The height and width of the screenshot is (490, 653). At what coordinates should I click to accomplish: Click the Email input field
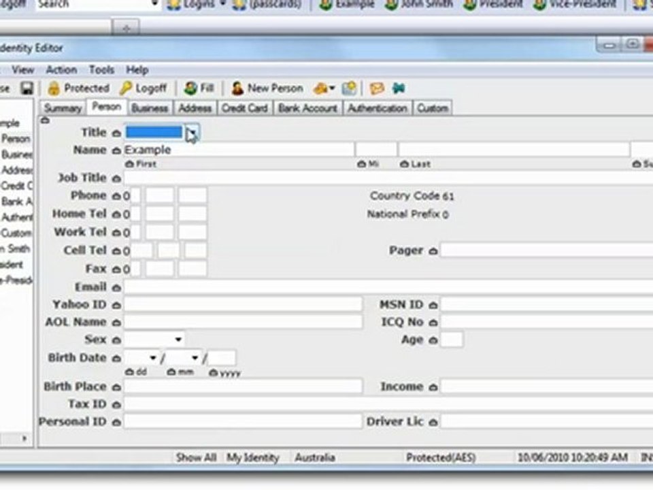tap(388, 287)
